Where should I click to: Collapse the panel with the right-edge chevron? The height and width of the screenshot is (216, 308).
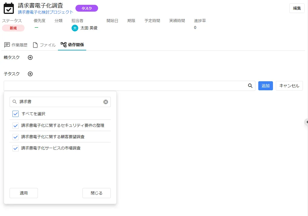pyautogui.click(x=306, y=122)
